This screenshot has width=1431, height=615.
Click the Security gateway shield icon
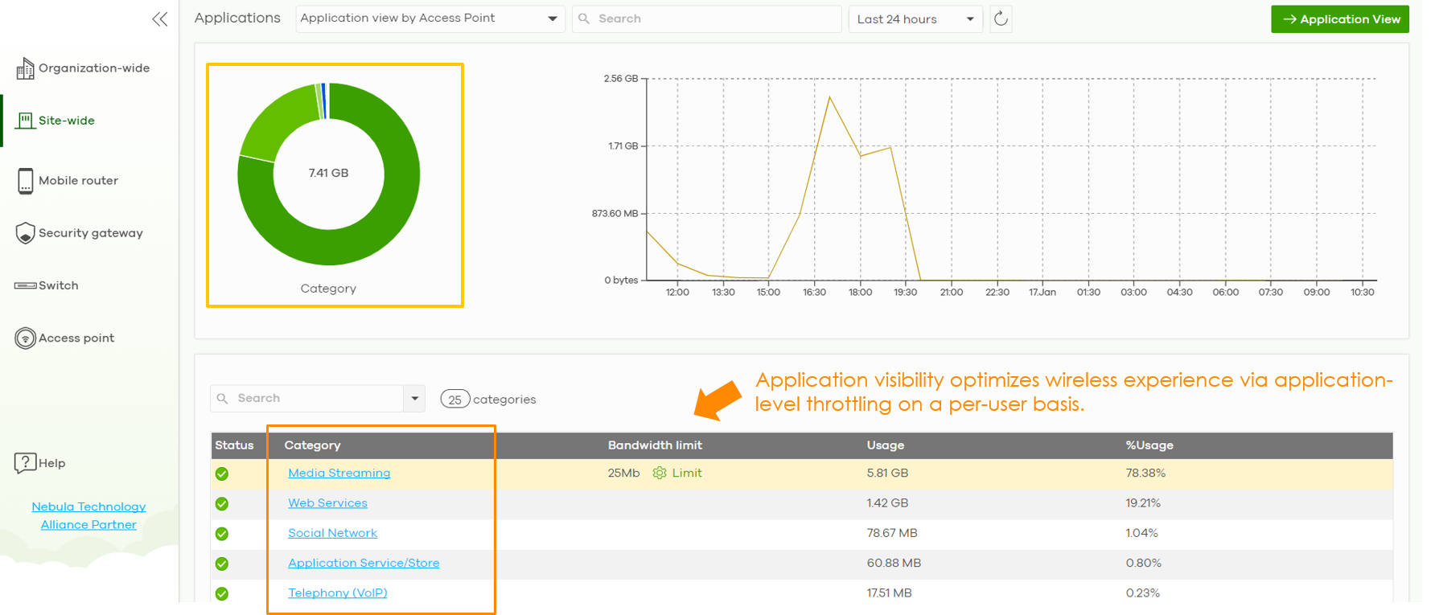[x=25, y=233]
